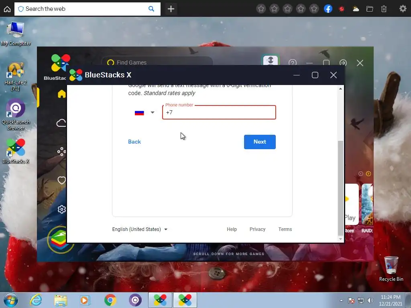The image size is (411, 308).
Task: Go to the home icon in the top bar
Action: [7, 9]
